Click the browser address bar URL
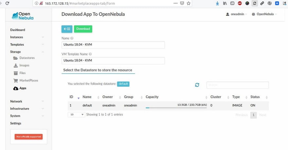 tap(80, 3)
